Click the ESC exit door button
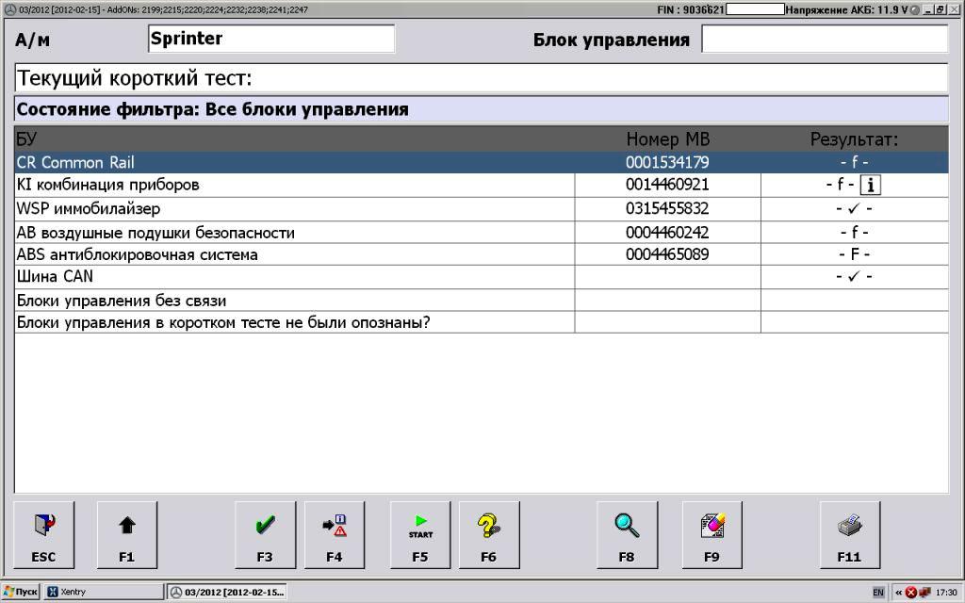The height and width of the screenshot is (603, 965). (x=43, y=535)
